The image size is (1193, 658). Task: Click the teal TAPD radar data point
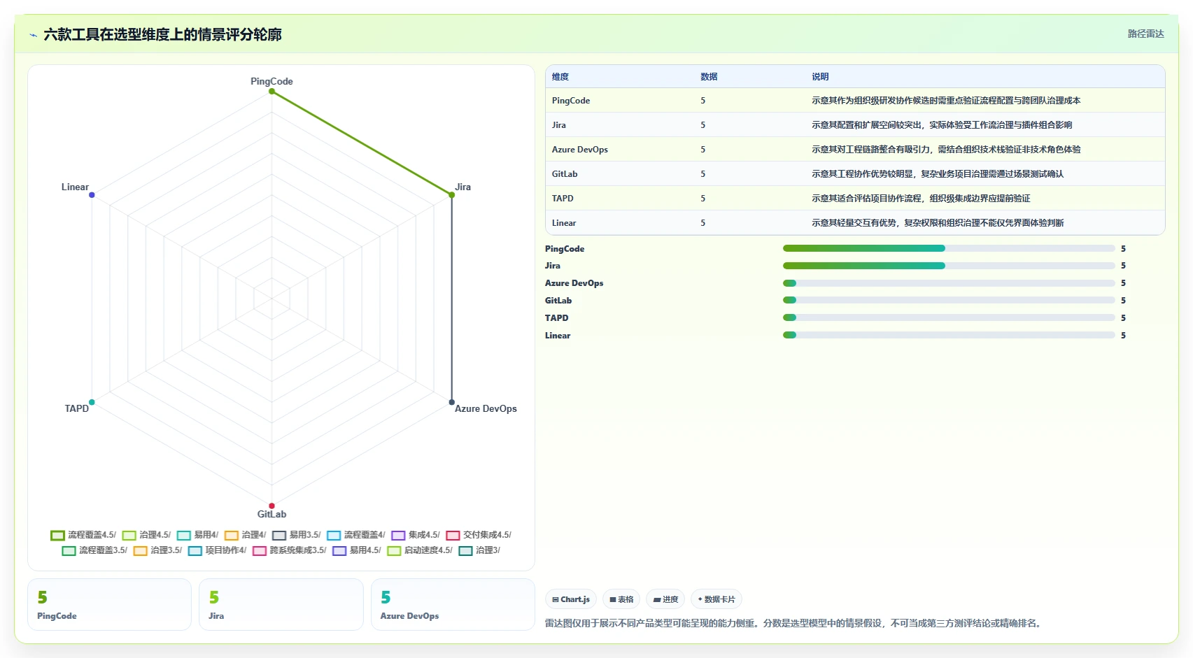(92, 402)
